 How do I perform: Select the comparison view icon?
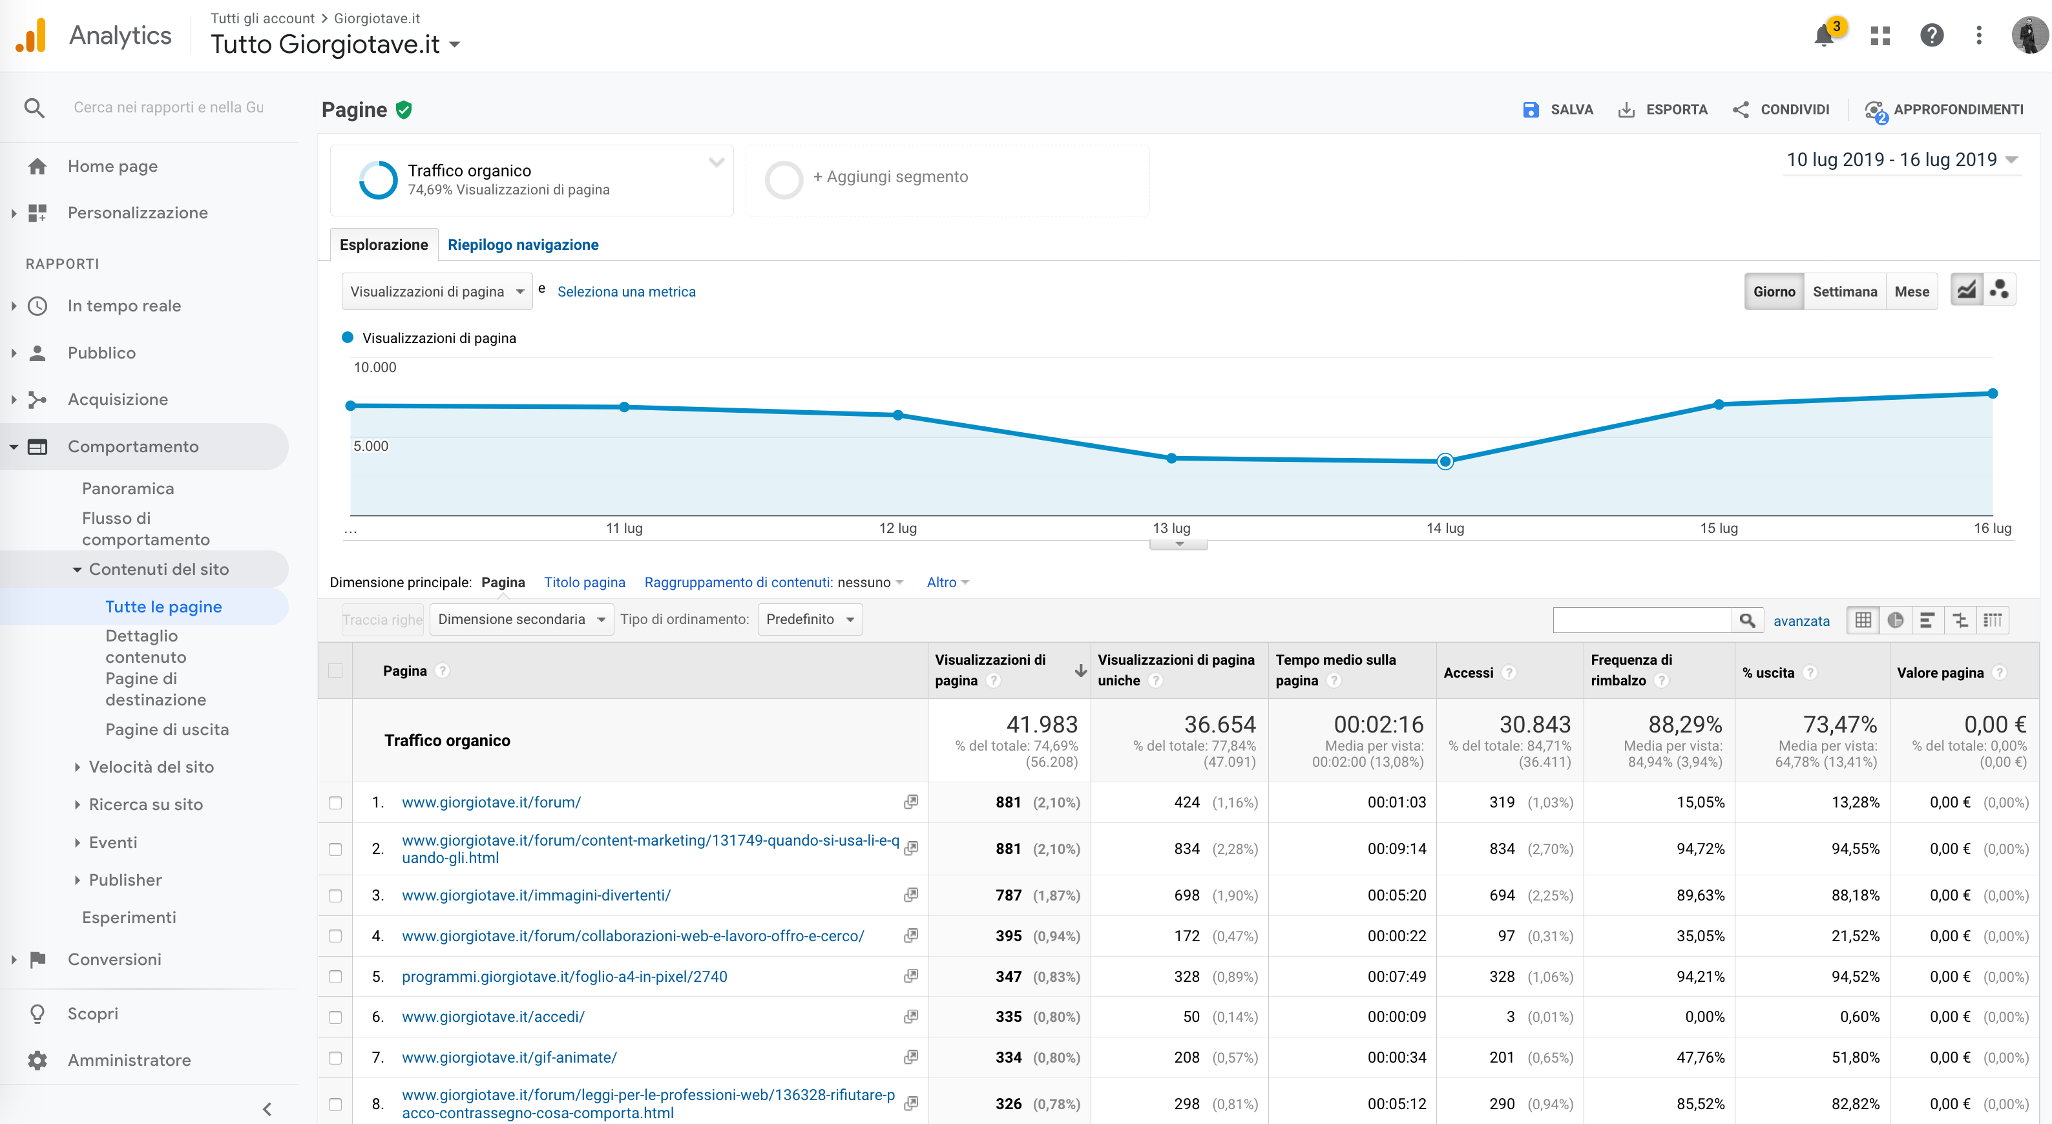(1960, 619)
